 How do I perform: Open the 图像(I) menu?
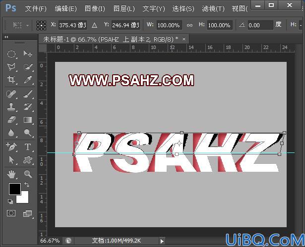pos(95,8)
